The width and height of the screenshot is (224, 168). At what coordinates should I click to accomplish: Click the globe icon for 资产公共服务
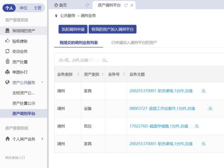7,83
